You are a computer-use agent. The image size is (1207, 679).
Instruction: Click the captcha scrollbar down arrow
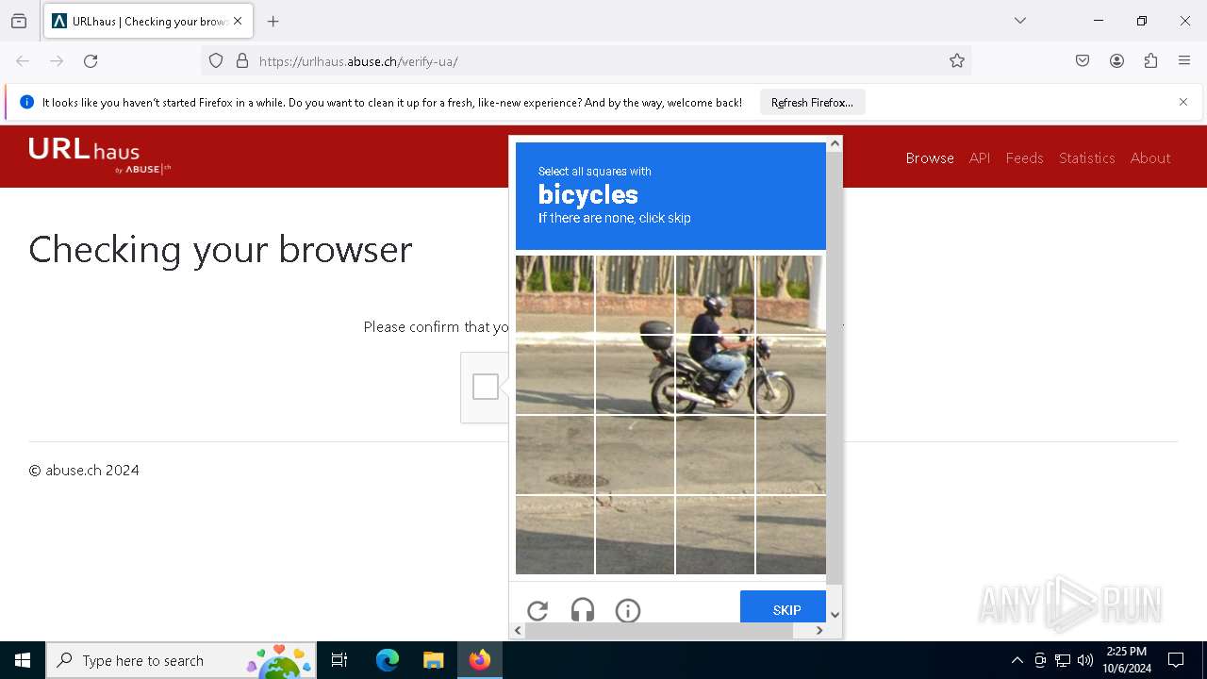(835, 615)
